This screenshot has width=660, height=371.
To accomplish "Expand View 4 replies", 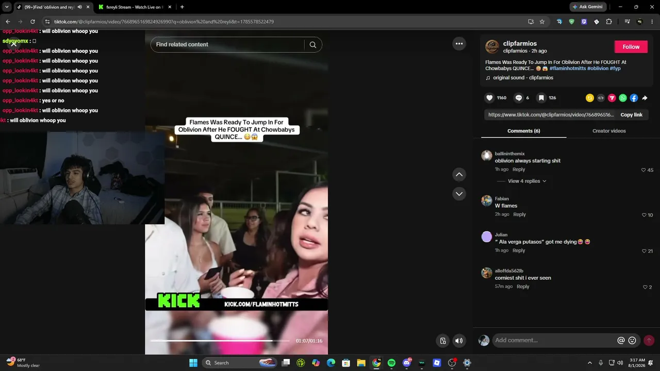I will 527,181.
